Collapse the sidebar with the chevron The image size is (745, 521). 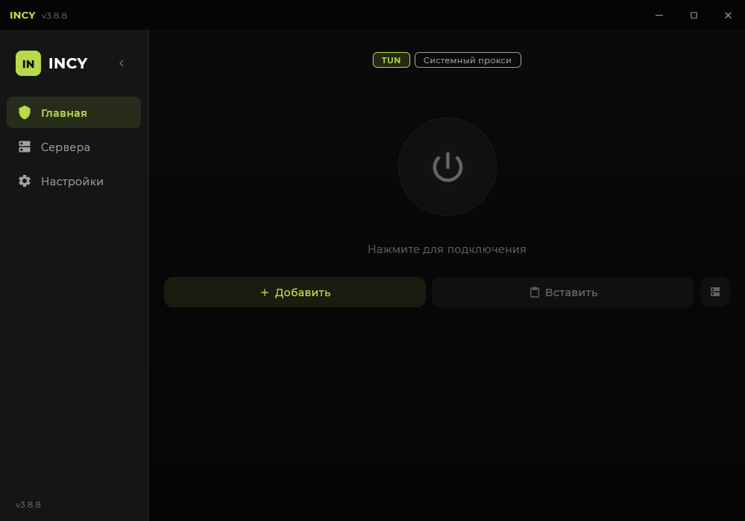click(x=121, y=63)
